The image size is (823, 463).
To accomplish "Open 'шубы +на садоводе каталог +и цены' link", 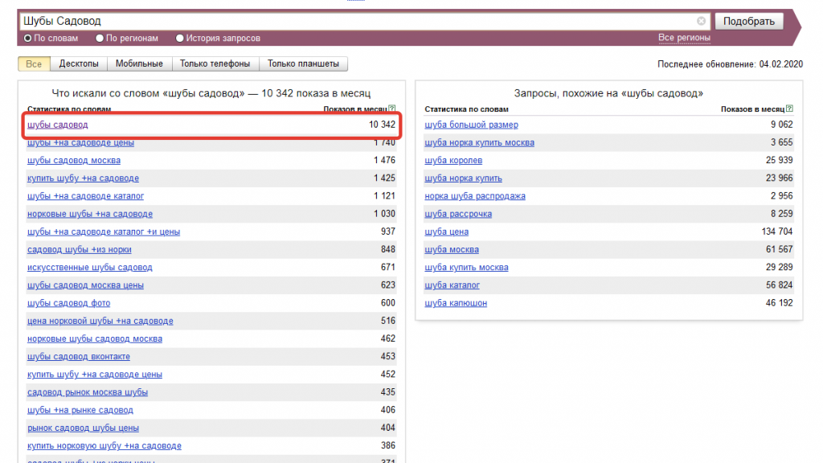I will (104, 231).
